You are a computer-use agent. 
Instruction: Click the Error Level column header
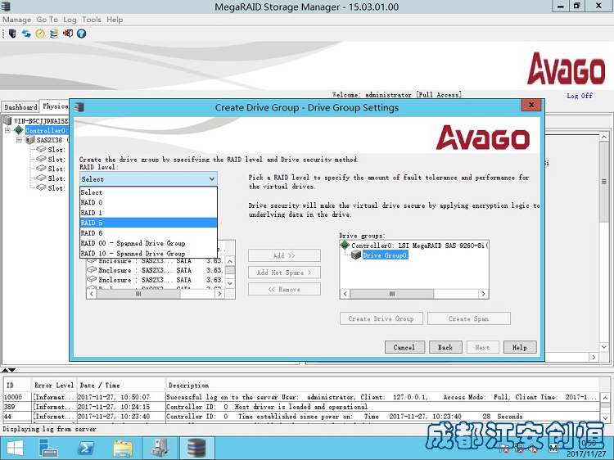pos(54,386)
